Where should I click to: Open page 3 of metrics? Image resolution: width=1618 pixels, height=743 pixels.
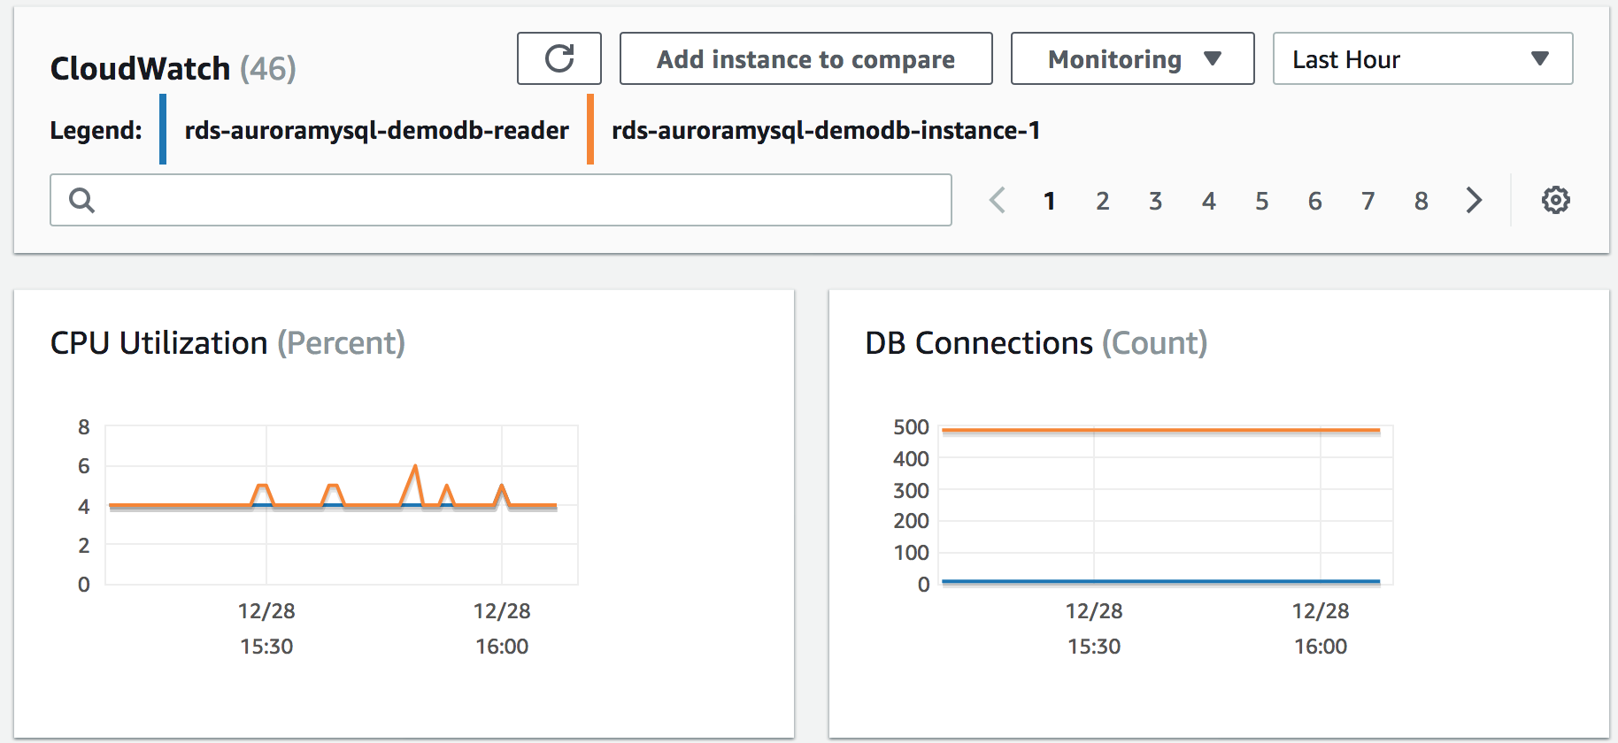(x=1155, y=201)
